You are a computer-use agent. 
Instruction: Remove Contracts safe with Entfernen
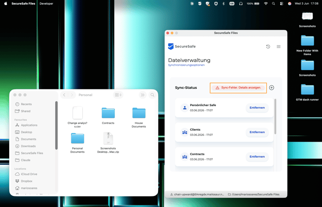coord(257,157)
